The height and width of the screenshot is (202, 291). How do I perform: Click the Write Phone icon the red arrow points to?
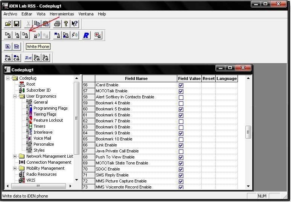click(x=25, y=35)
